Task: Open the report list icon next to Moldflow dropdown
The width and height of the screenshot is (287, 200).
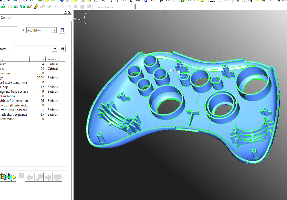Action: (62, 30)
